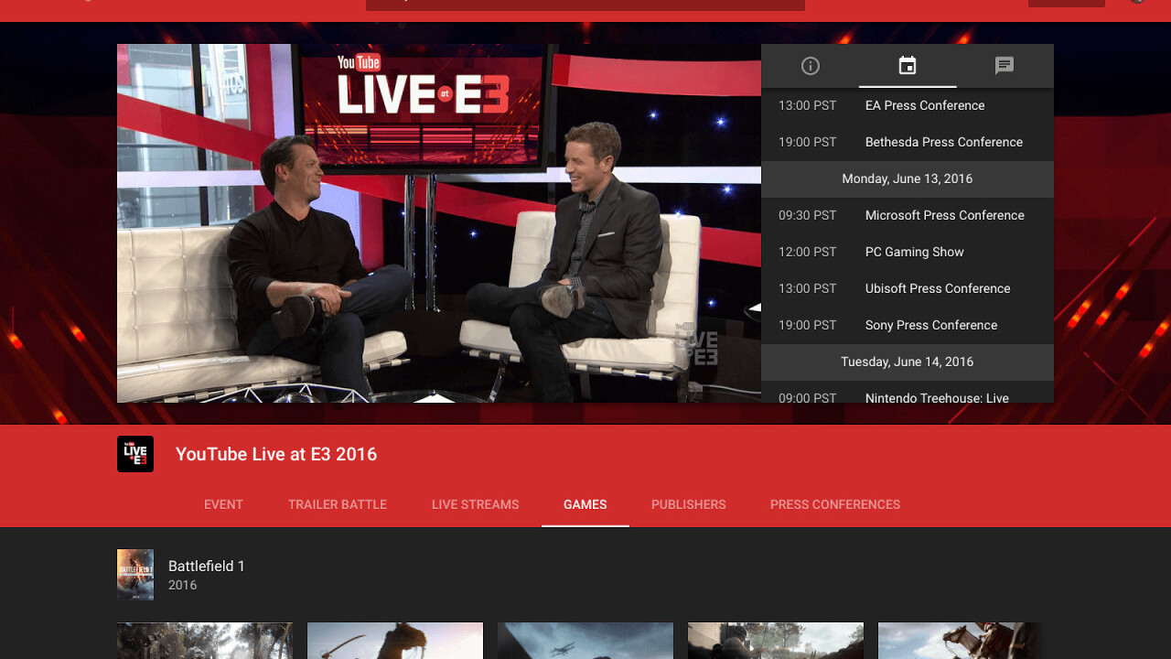
Task: Click the search bar at the top
Action: 585,5
